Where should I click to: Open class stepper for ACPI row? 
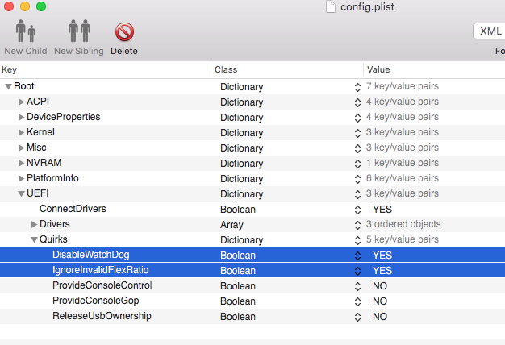pos(357,102)
